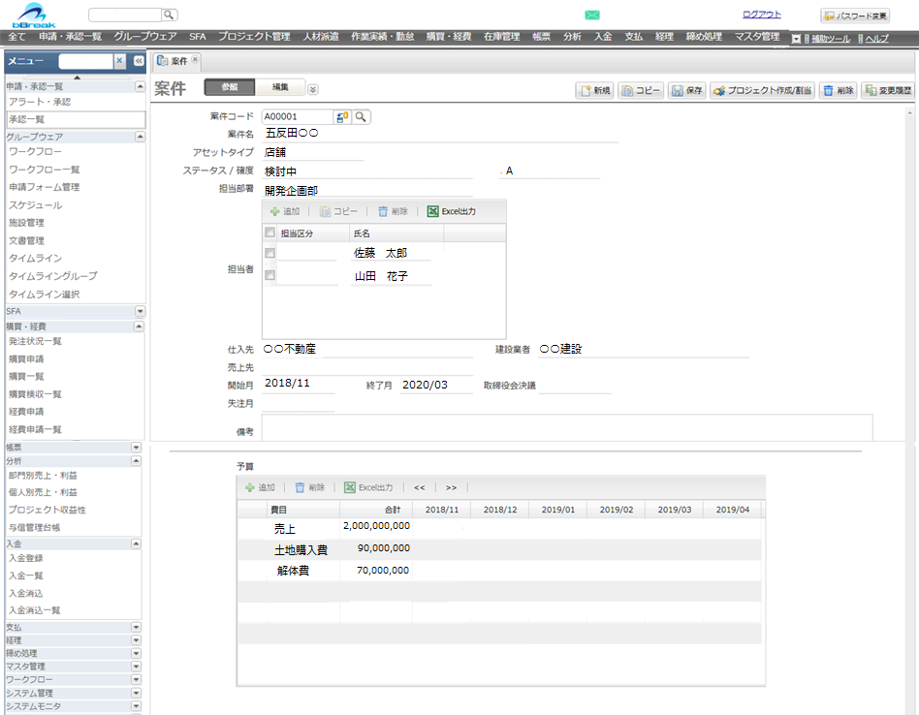Viewport: 919px width, 715px height.
Task: Expand the SFA section in left menu
Action: [140, 311]
